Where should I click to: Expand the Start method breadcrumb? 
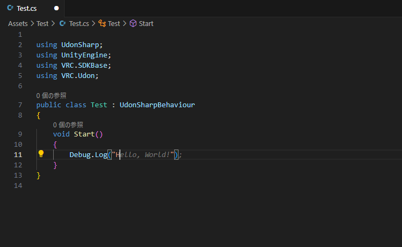pos(146,24)
